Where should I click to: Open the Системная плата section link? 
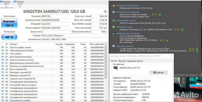point(124,27)
